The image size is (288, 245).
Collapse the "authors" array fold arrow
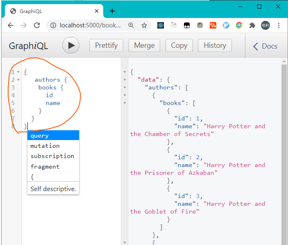click(x=125, y=87)
